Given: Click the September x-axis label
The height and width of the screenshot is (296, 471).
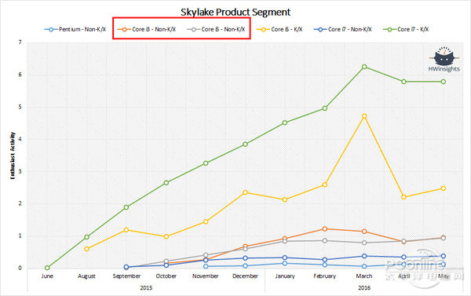Looking at the screenshot, I should pos(126,276).
